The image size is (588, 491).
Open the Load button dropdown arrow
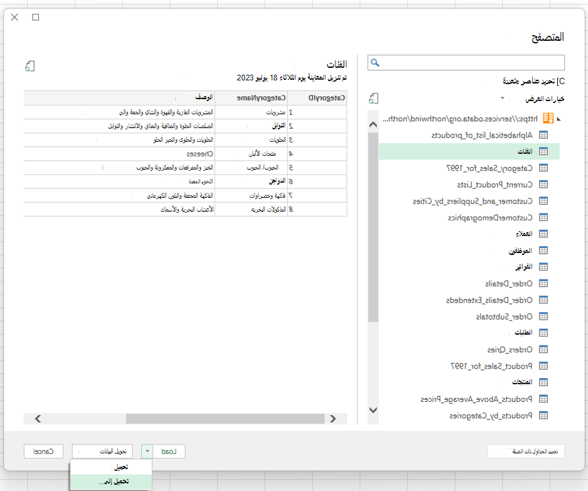coord(148,451)
